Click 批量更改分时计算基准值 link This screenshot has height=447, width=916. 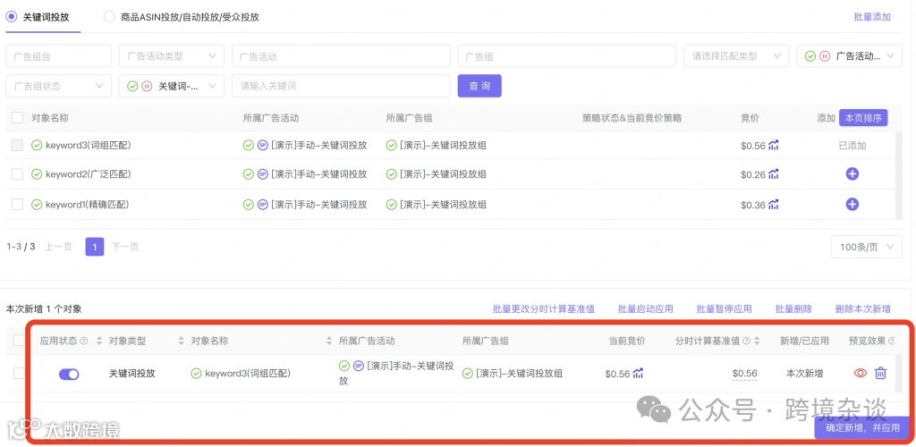(x=544, y=308)
